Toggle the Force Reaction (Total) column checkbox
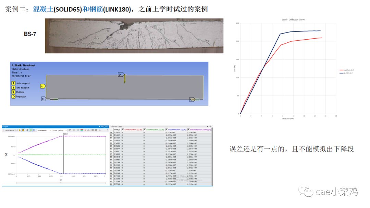370x208 pixels. tap(189, 129)
